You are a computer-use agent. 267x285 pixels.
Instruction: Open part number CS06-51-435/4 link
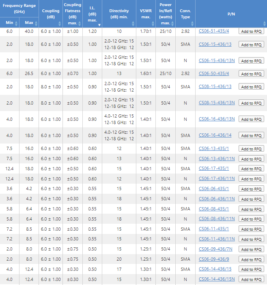click(213, 31)
